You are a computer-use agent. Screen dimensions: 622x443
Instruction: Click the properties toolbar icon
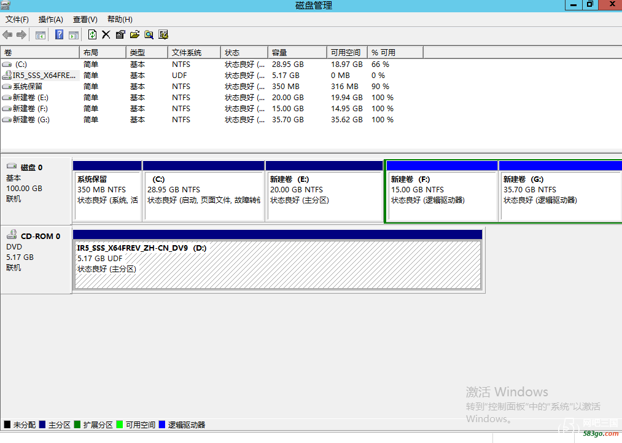(120, 34)
